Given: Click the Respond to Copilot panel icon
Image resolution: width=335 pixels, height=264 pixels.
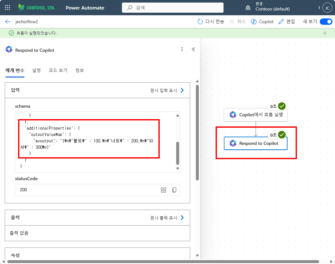Looking at the screenshot, I should pyautogui.click(x=9, y=49).
